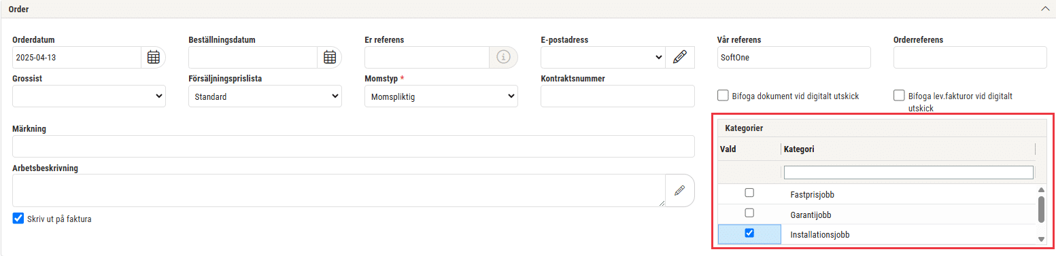Expand the E-postadress combo box
The image size is (1056, 256).
(x=603, y=58)
